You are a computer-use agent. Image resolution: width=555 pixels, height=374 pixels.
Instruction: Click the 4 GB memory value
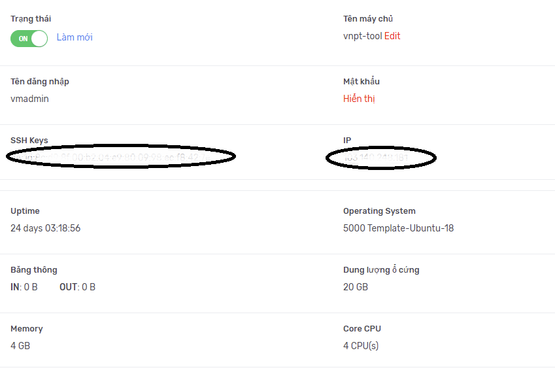coord(20,346)
